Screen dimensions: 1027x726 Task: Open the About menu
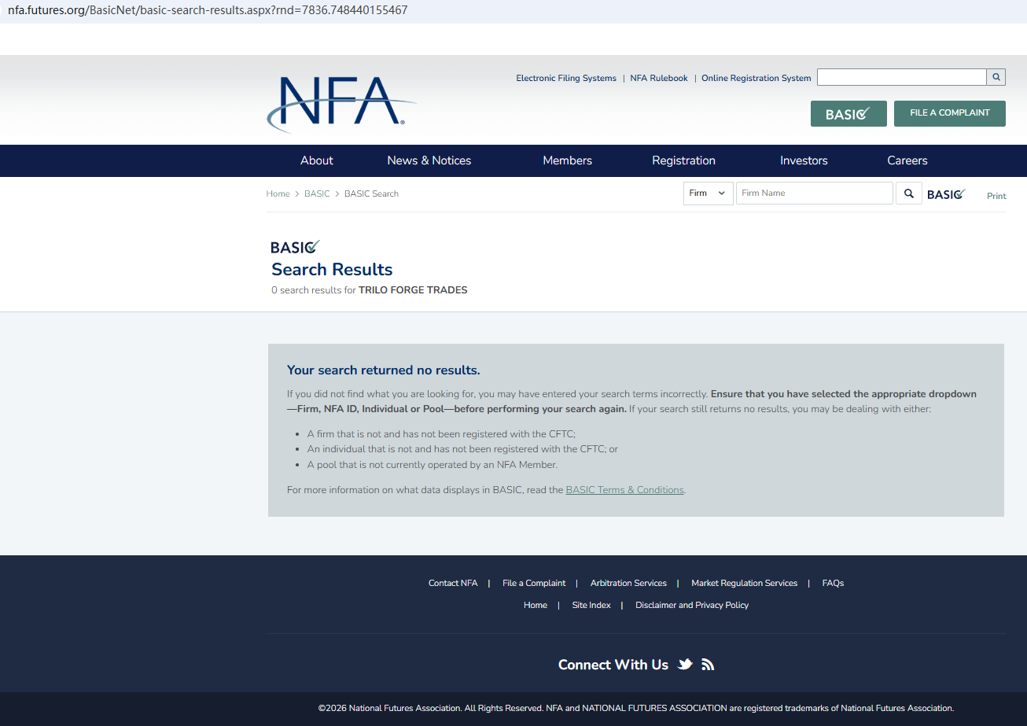(x=317, y=160)
